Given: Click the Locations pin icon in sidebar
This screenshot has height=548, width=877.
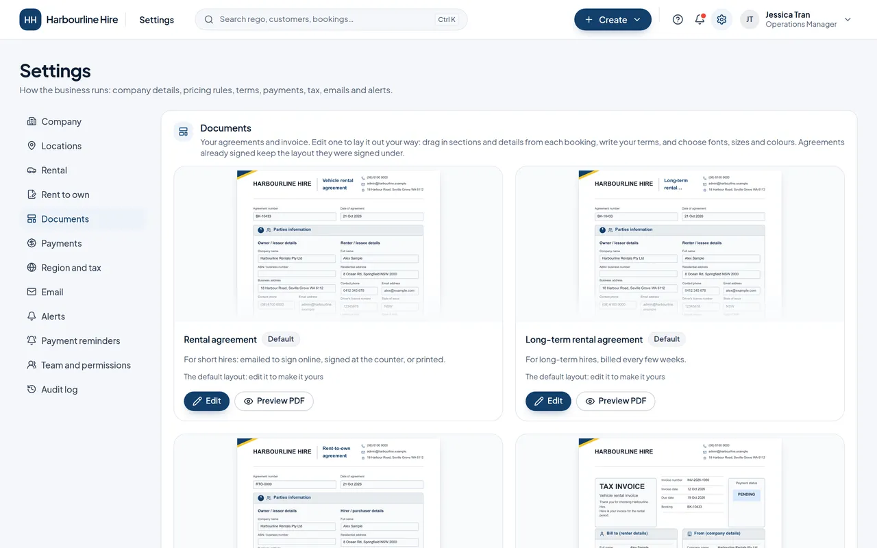Looking at the screenshot, I should pyautogui.click(x=32, y=146).
